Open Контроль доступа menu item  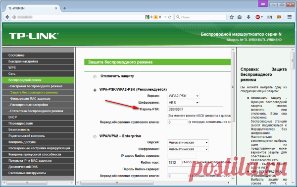[x=38, y=142]
